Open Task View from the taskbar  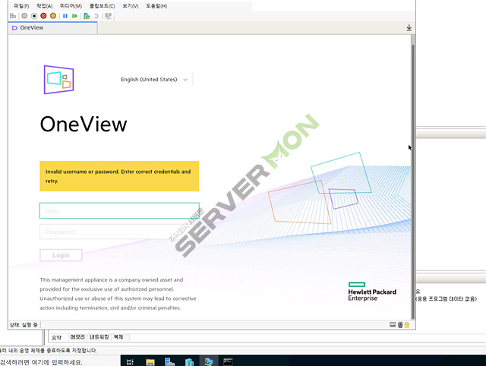coord(130,361)
